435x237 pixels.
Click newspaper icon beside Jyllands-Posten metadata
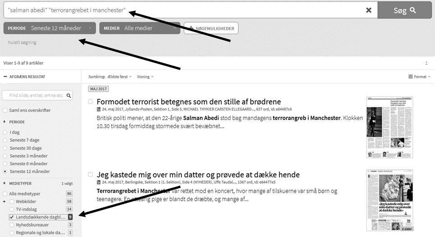tap(98, 109)
